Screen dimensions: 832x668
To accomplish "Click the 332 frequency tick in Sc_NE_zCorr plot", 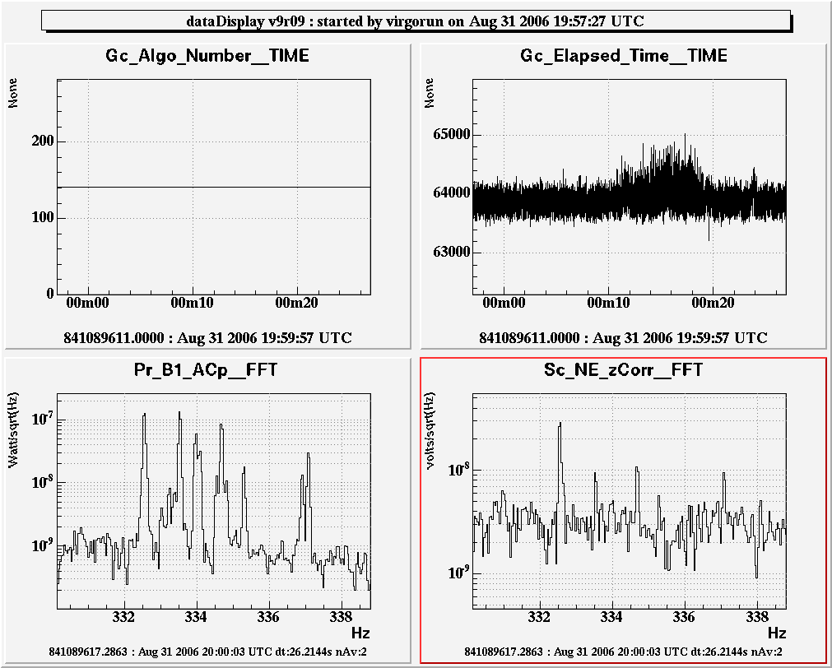I will coord(540,618).
